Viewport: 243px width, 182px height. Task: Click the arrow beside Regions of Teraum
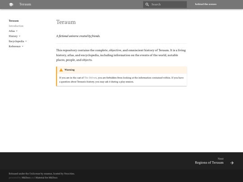[x=232, y=163]
